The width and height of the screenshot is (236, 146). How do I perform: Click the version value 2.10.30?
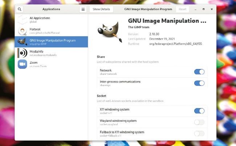coord(154,34)
